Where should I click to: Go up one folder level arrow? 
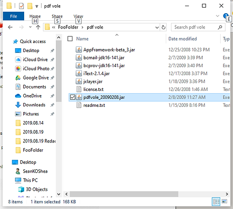point(38,27)
